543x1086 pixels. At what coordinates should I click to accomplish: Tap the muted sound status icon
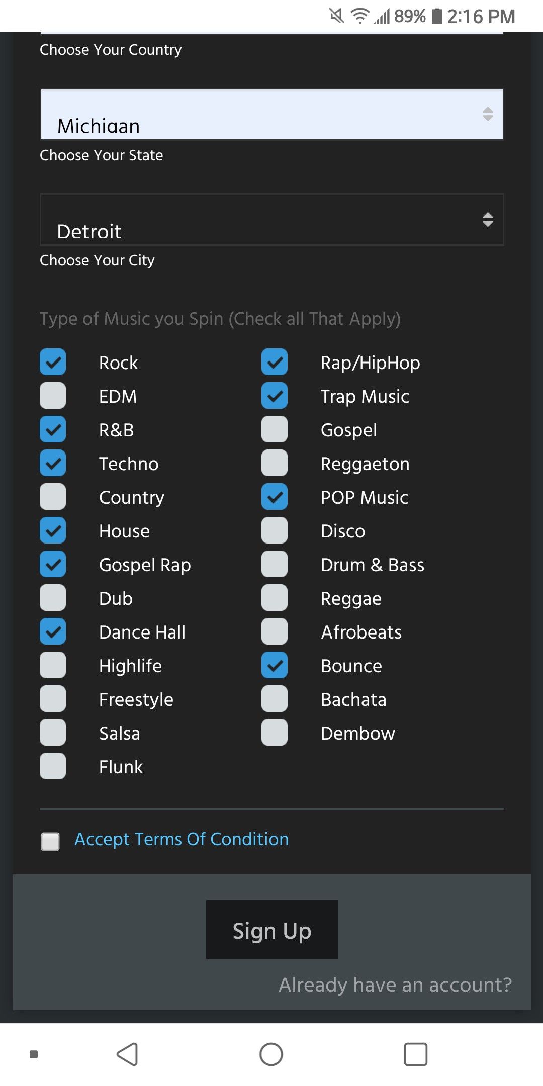coord(336,16)
